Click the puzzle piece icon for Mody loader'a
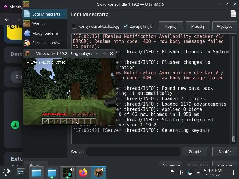The image size is (239, 179). click(27, 33)
